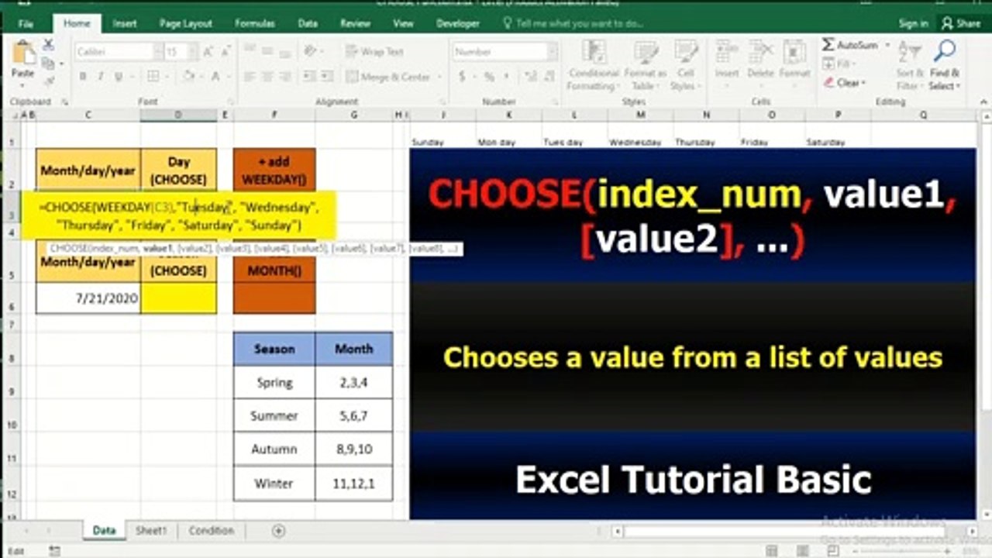The image size is (992, 558).
Task: Switch to the View tab
Action: coord(403,23)
